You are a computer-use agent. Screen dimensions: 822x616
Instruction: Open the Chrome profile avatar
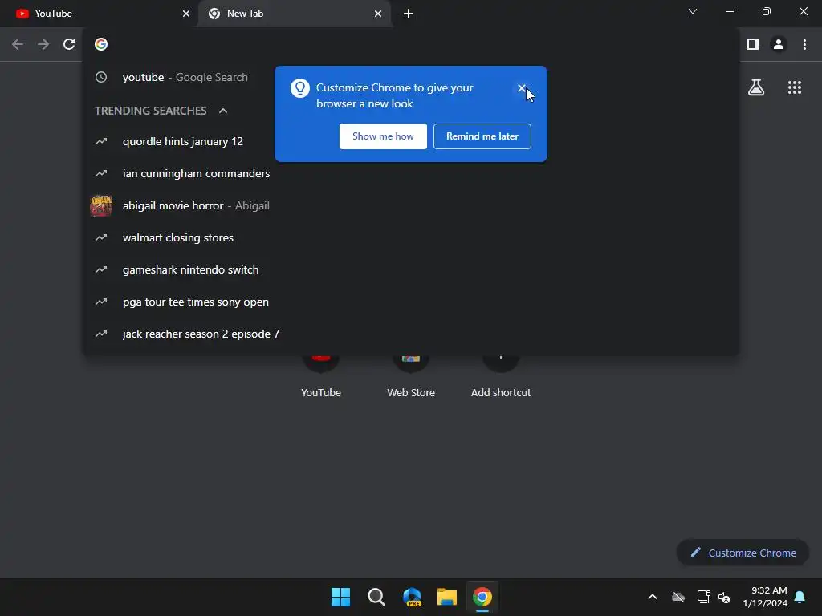click(x=779, y=45)
